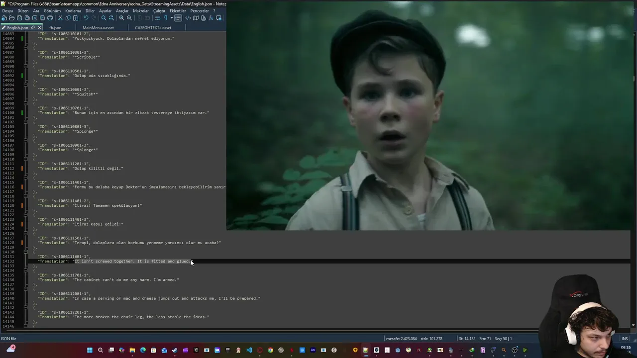637x358 pixels.
Task: Click the synchronize vertical scrolling icon
Action: (139, 18)
